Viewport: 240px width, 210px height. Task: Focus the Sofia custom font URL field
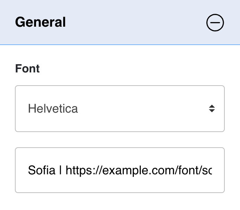pyautogui.click(x=120, y=170)
